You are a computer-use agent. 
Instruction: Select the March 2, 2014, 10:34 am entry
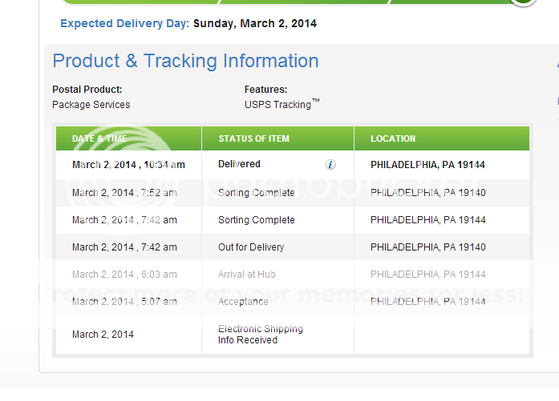[128, 165]
